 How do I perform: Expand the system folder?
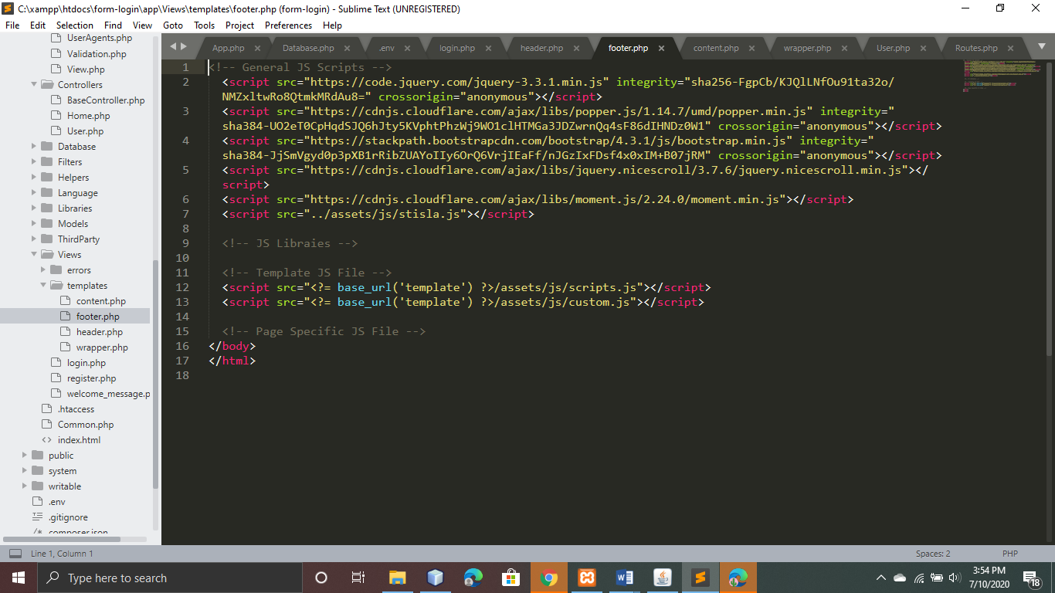(x=25, y=470)
